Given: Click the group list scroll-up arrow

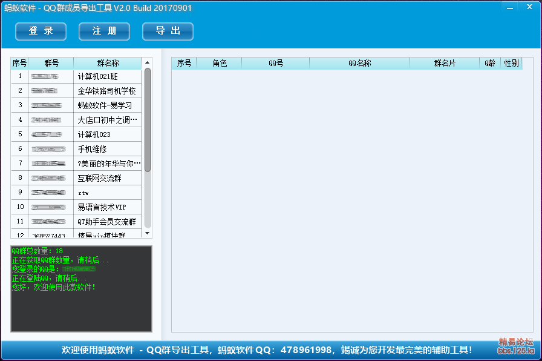Looking at the screenshot, I should [x=147, y=62].
